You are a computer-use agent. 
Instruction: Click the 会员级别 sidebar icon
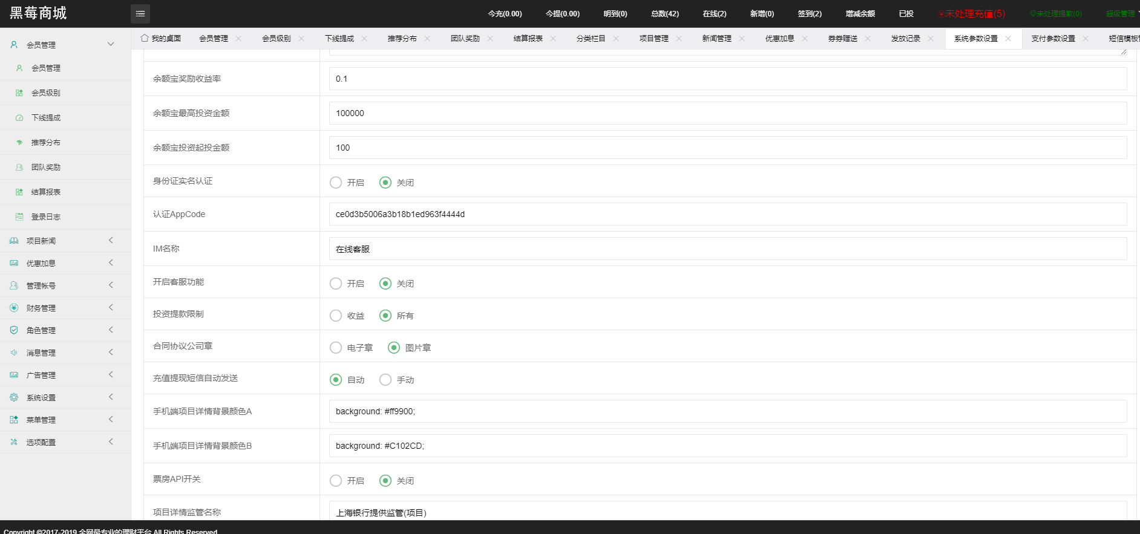tap(19, 93)
